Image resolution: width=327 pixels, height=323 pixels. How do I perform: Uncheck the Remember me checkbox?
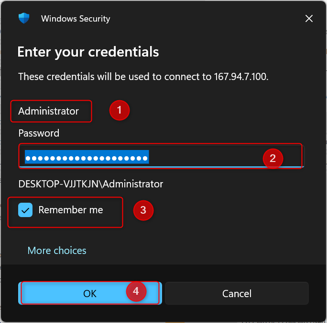click(25, 210)
